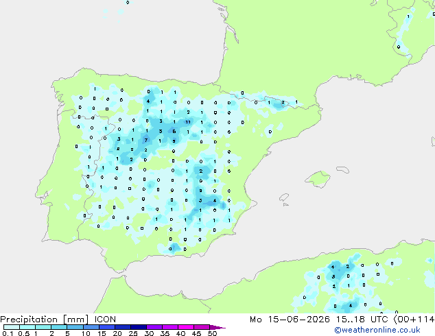Viewport: 435px width, 336px height.
Task: Select the 0.5–1 mm legend color swatch
Action: tap(27, 327)
